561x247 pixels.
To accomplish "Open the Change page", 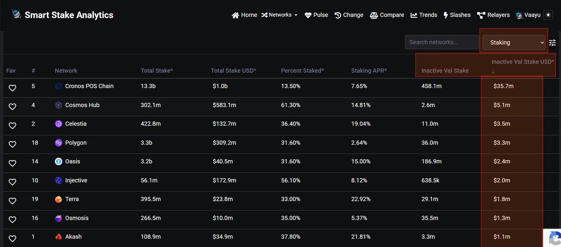I will pyautogui.click(x=349, y=15).
